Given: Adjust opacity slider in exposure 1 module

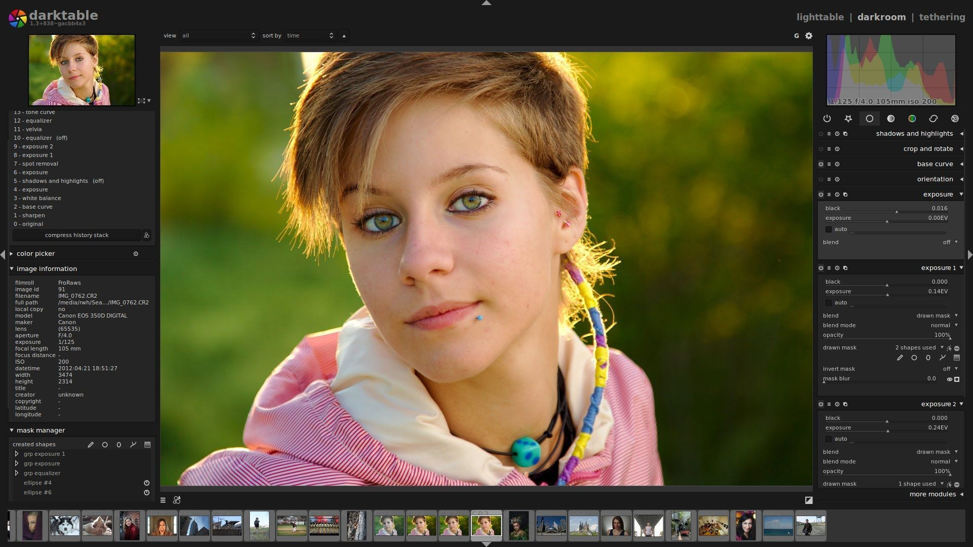Looking at the screenshot, I should click(x=886, y=335).
